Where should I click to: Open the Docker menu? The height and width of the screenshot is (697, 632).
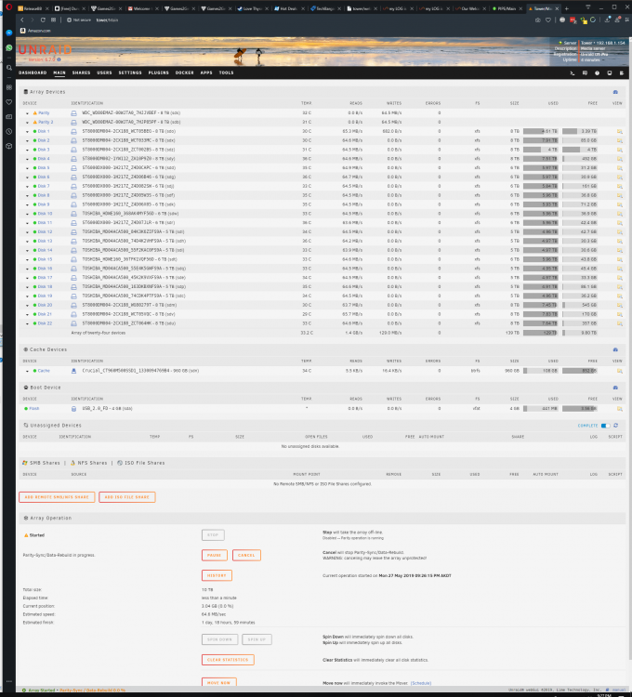point(184,72)
